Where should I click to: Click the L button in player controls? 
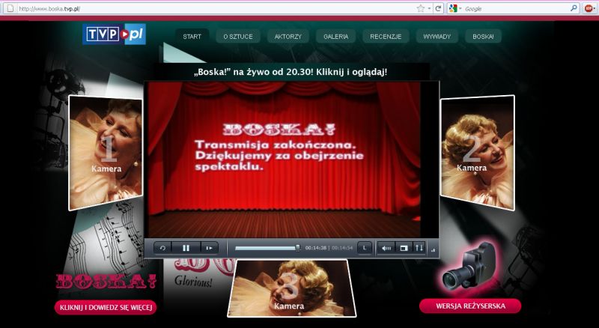365,248
